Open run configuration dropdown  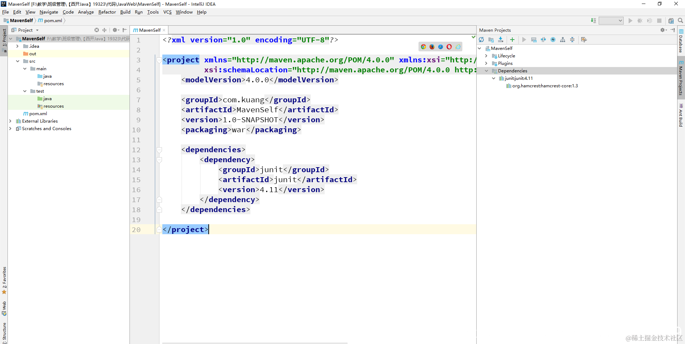point(611,21)
